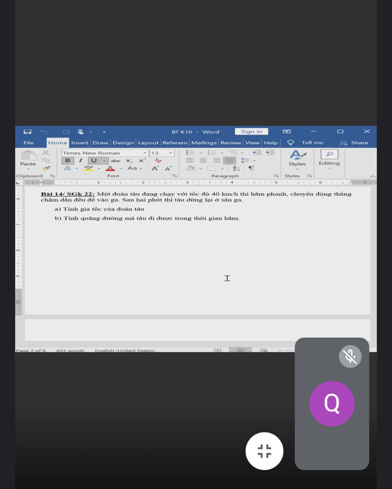This screenshot has width=392, height=489.
Task: Switch to the Insert tab
Action: pyautogui.click(x=80, y=142)
